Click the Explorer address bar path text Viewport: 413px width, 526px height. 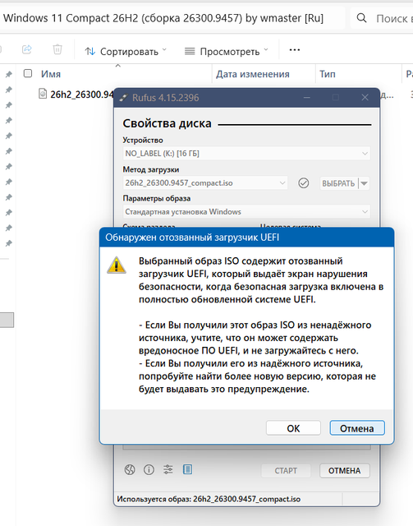[163, 18]
